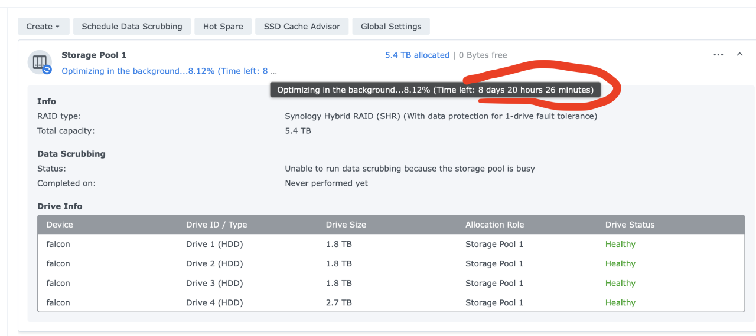Open the Create dropdown menu
The height and width of the screenshot is (336, 756).
coord(43,26)
